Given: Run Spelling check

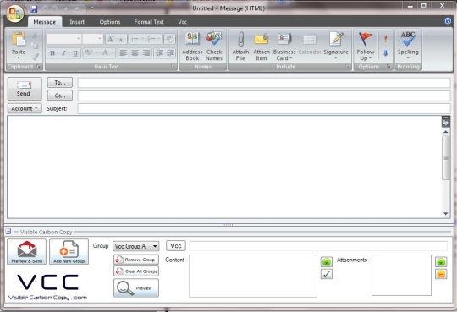Looking at the screenshot, I should (x=408, y=46).
